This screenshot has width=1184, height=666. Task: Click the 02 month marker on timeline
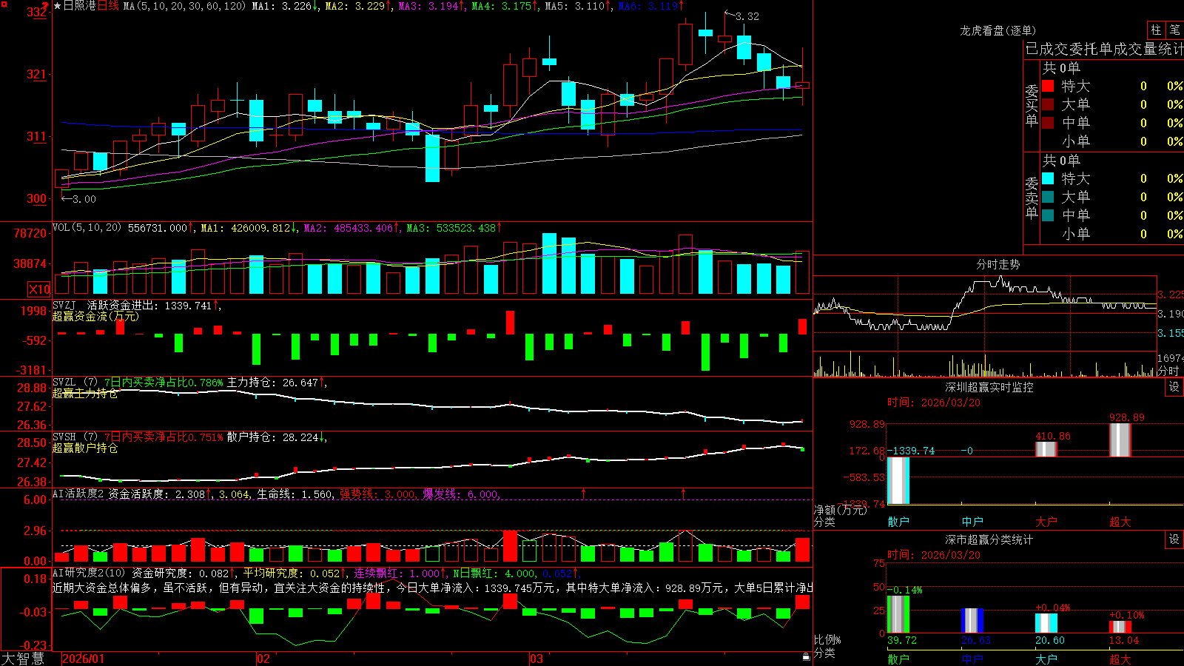coord(263,658)
